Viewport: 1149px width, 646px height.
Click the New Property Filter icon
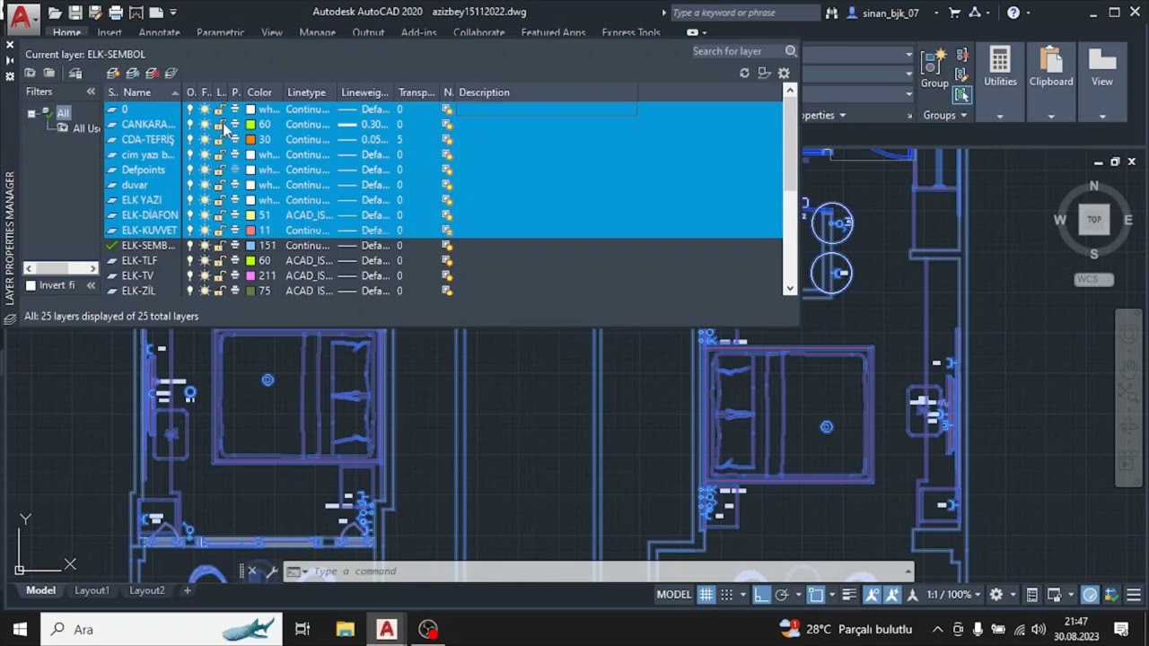tap(31, 73)
